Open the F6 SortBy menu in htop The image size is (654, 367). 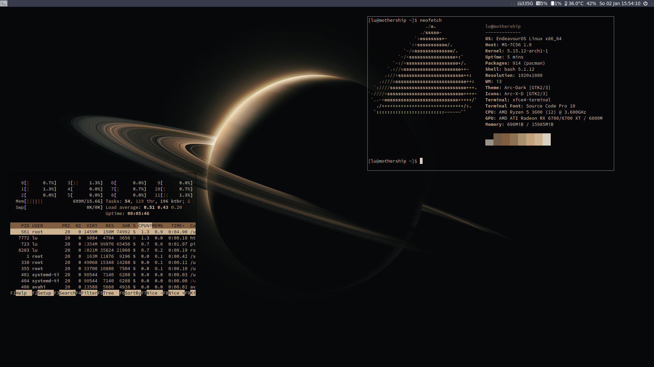(133, 293)
